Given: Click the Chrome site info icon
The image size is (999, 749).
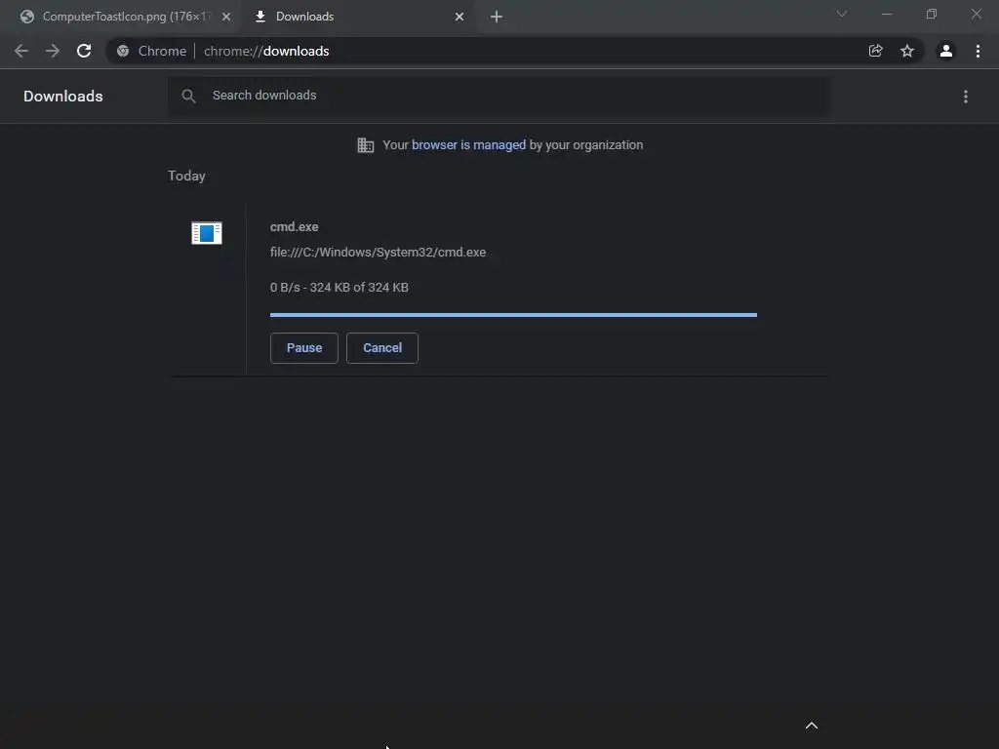Looking at the screenshot, I should click(123, 51).
